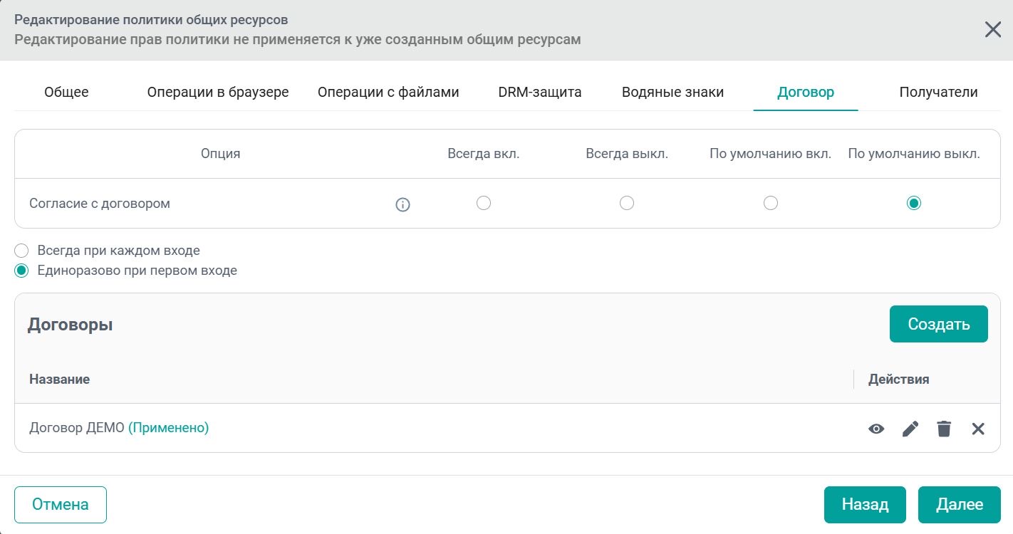Open the Водяные знаки tab
The width and height of the screenshot is (1013, 534).
[x=672, y=92]
